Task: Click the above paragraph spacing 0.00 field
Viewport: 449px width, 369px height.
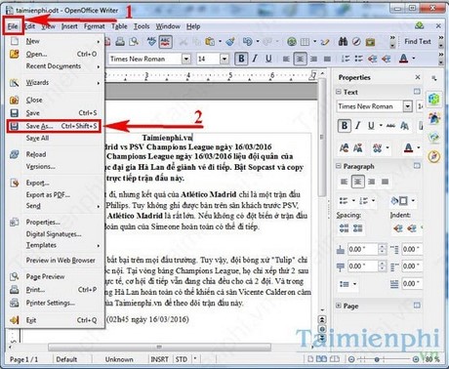Action: point(363,249)
